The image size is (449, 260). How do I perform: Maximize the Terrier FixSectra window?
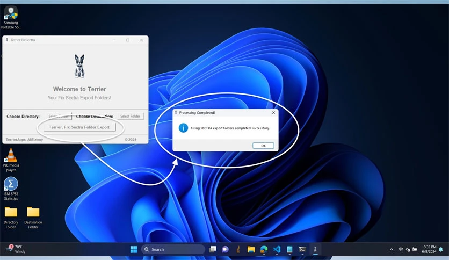[128, 40]
